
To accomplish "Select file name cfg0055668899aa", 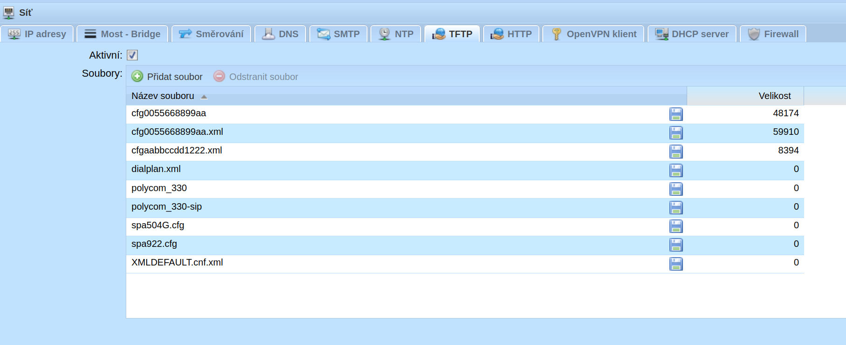I will pyautogui.click(x=169, y=113).
